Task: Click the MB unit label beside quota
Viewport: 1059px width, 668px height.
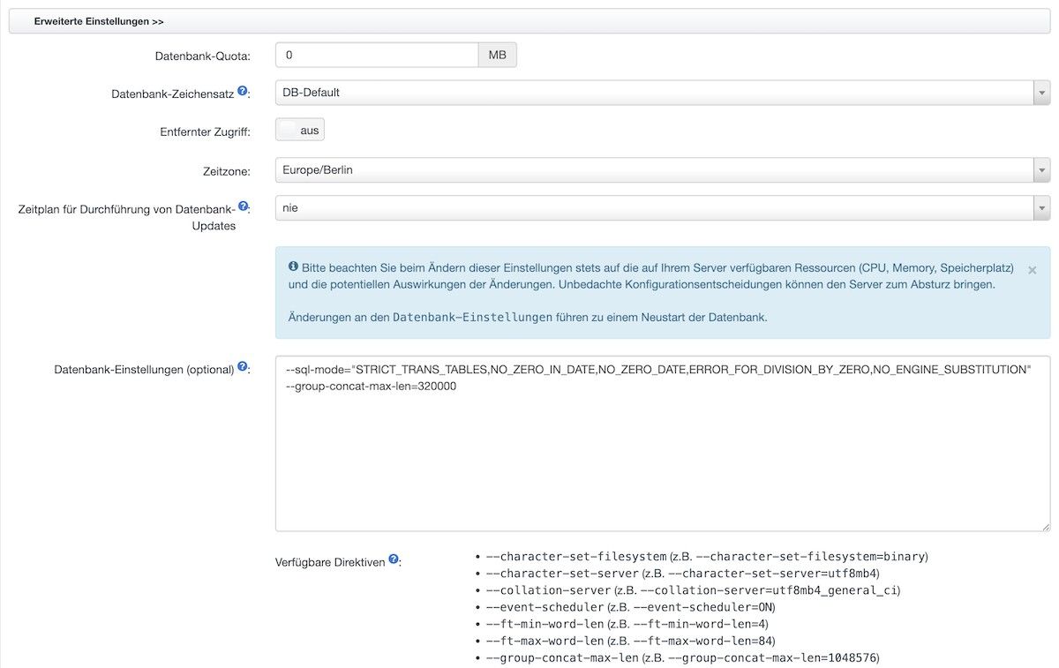Action: coord(497,55)
